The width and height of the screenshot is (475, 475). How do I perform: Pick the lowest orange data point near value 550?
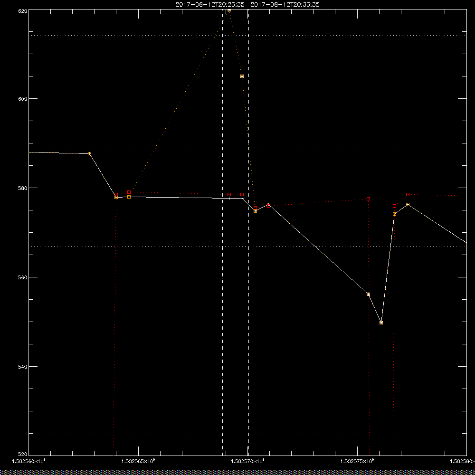(381, 323)
